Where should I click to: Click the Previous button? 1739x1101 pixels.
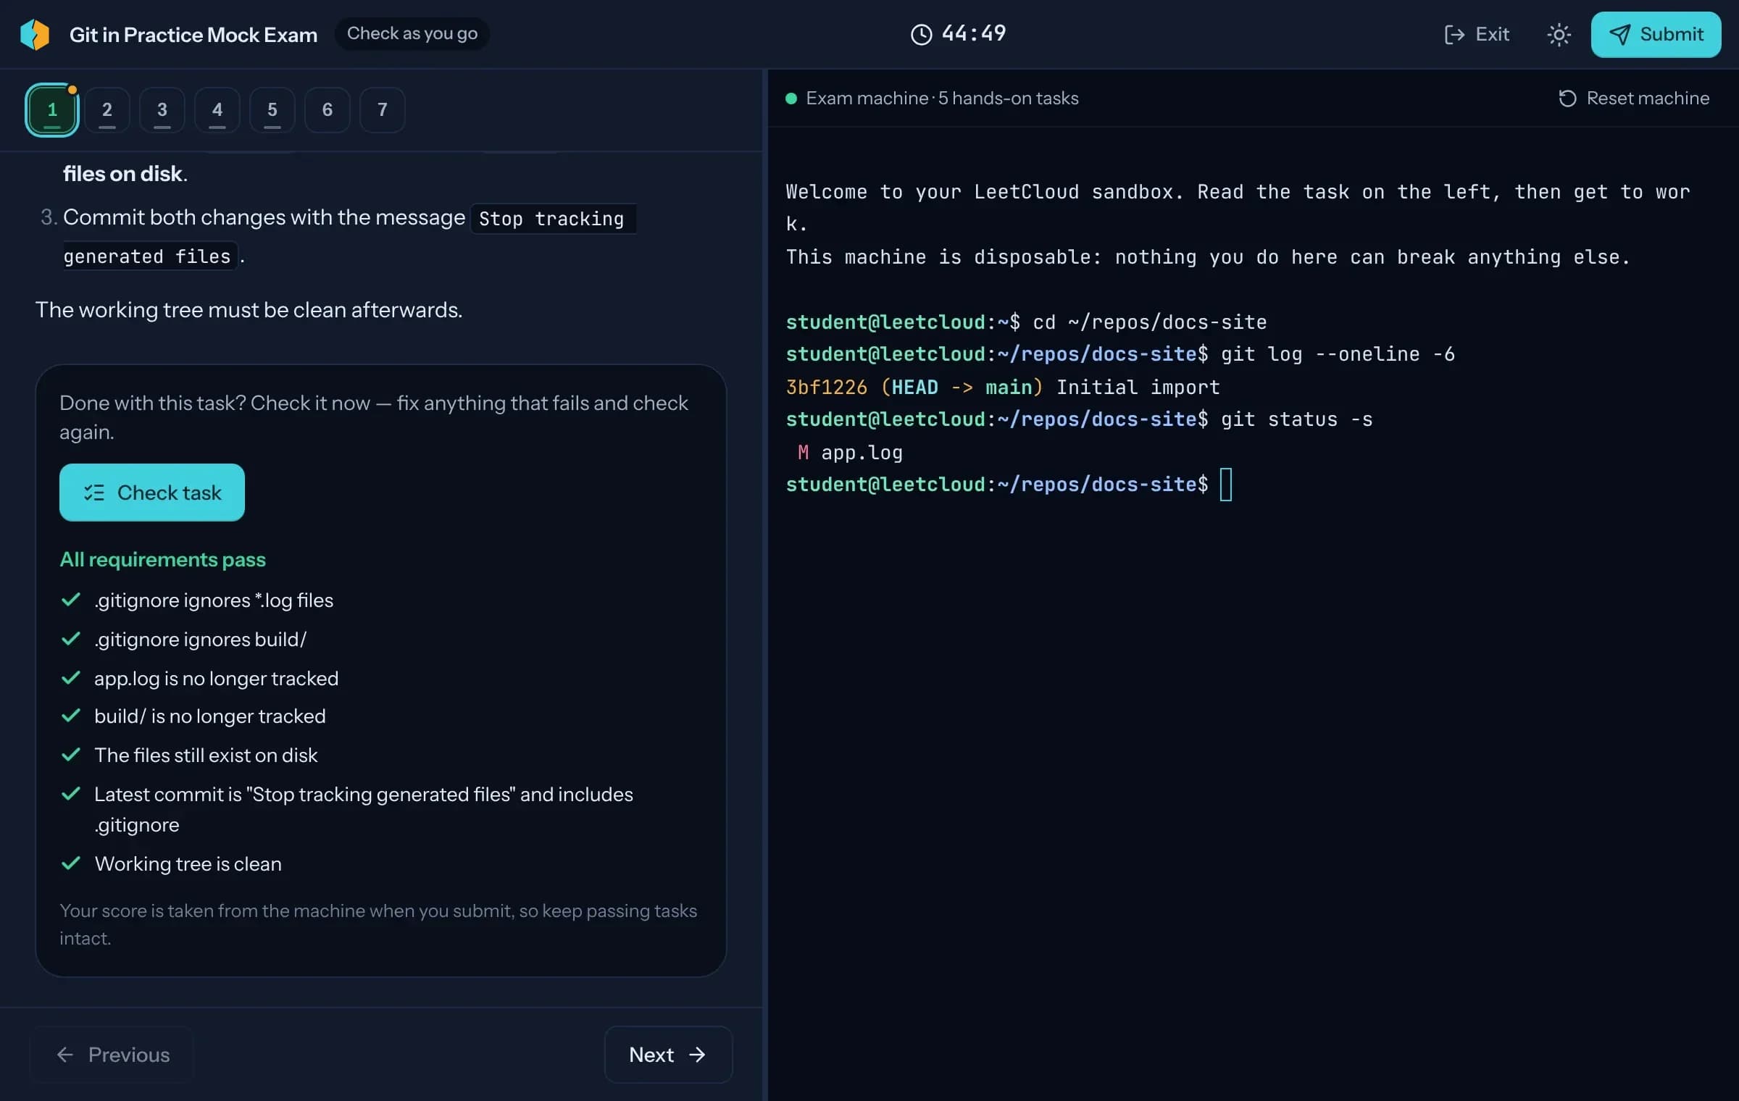click(112, 1055)
